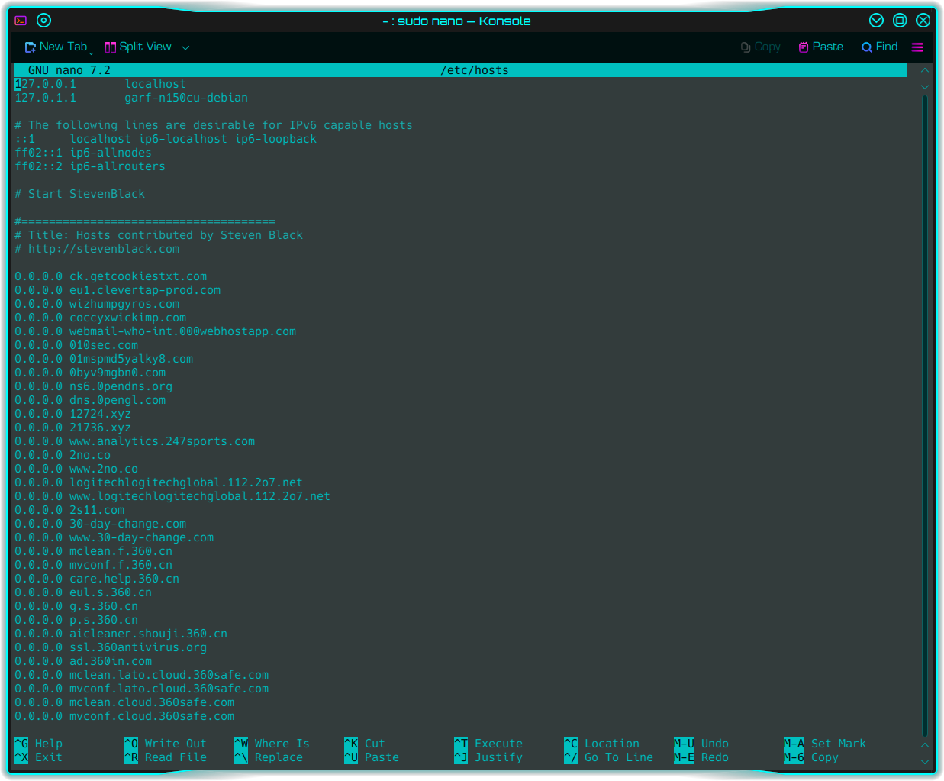Open the hamburger menu in Konsole toolbar

click(x=917, y=47)
